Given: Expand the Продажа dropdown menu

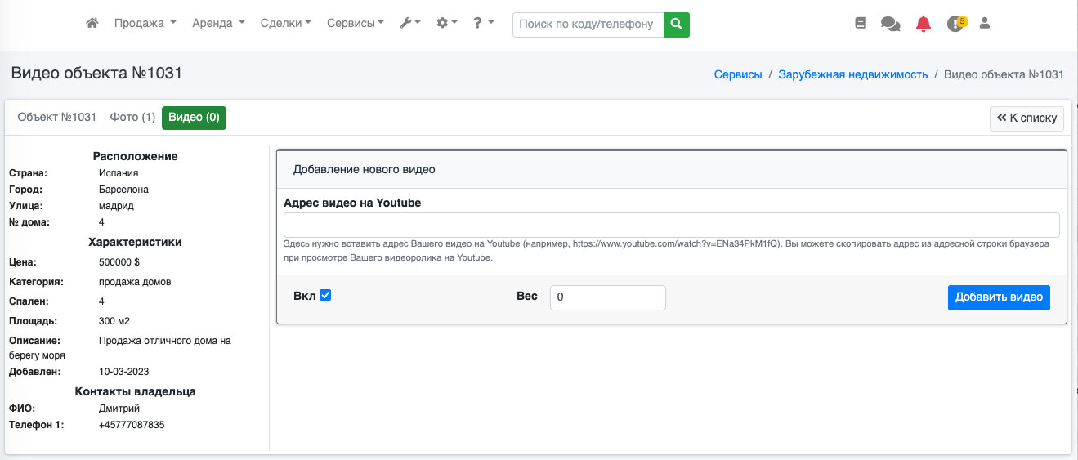Looking at the screenshot, I should [x=145, y=24].
